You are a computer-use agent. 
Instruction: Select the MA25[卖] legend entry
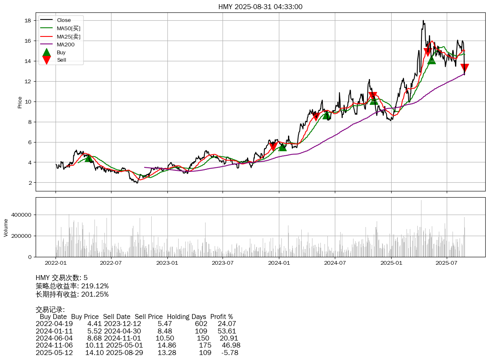coord(68,36)
